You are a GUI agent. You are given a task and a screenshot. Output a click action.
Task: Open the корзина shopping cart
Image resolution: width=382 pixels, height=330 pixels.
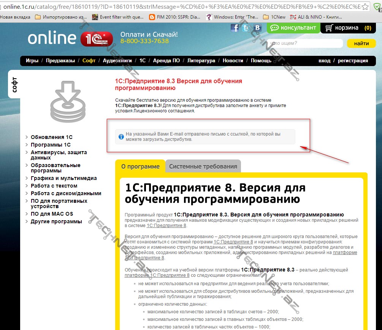(348, 28)
